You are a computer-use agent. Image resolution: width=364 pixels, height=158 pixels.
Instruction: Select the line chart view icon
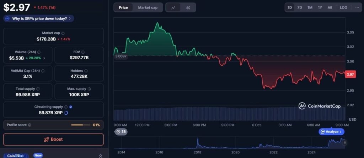[x=173, y=7]
